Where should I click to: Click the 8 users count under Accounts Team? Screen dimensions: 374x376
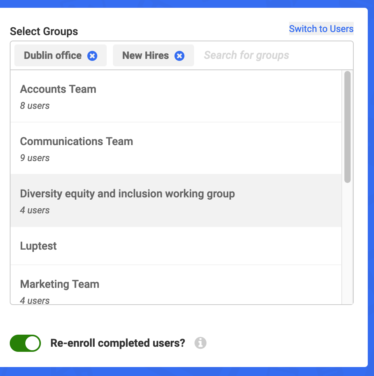tap(35, 106)
